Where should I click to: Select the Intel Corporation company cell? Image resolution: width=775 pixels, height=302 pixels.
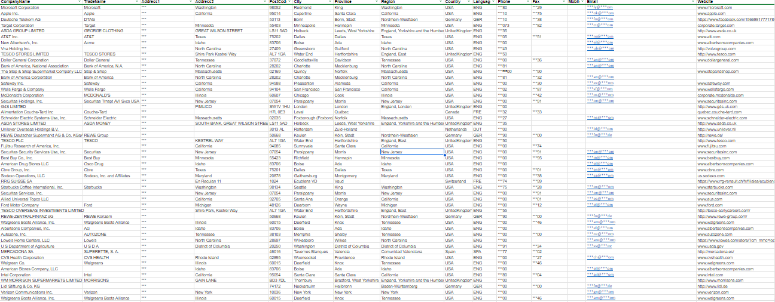[41, 275]
